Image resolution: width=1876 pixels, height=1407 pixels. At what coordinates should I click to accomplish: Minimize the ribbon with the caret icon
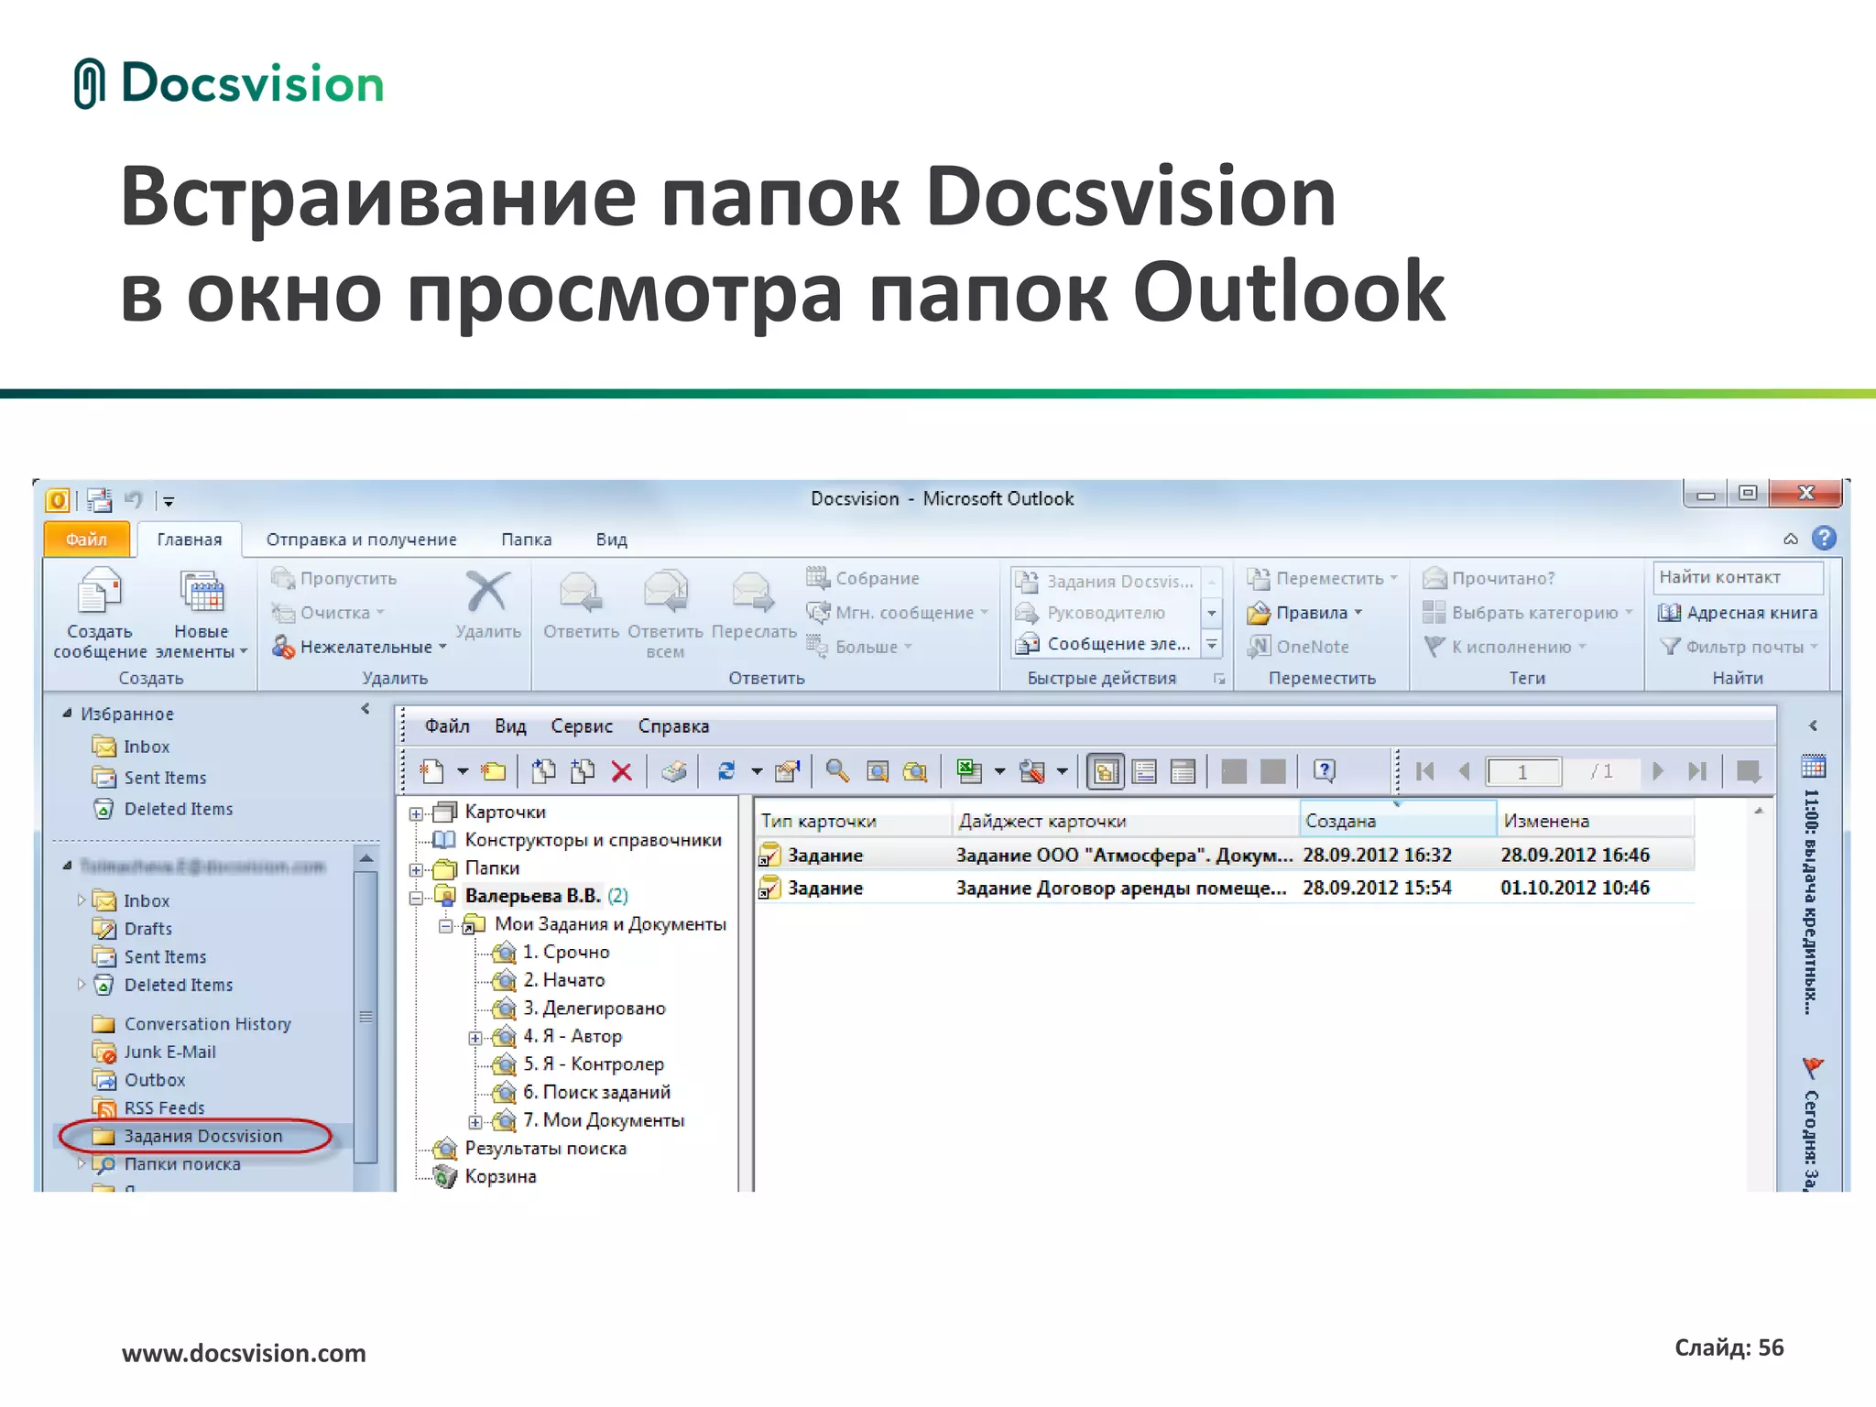[x=1790, y=539]
